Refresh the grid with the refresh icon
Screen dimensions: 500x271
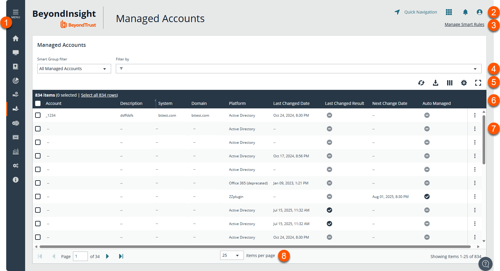pos(421,83)
